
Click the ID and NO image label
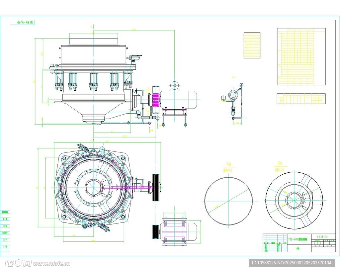(x=292, y=263)
